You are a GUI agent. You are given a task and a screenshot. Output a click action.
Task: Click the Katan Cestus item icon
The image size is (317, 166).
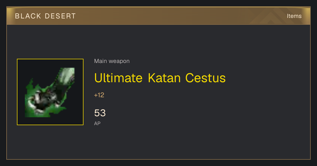50,92
